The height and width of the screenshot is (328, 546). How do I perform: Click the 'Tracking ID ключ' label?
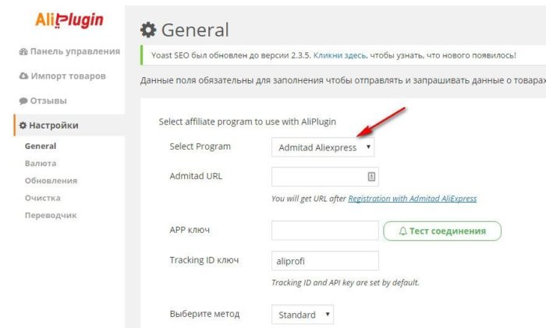tap(204, 260)
